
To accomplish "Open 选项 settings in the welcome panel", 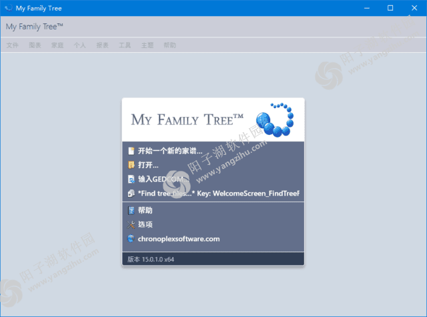I will [x=145, y=225].
